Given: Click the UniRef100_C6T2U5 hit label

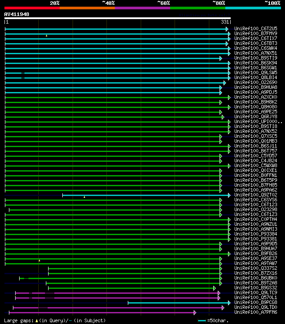Looking at the screenshot, I should [256, 28].
